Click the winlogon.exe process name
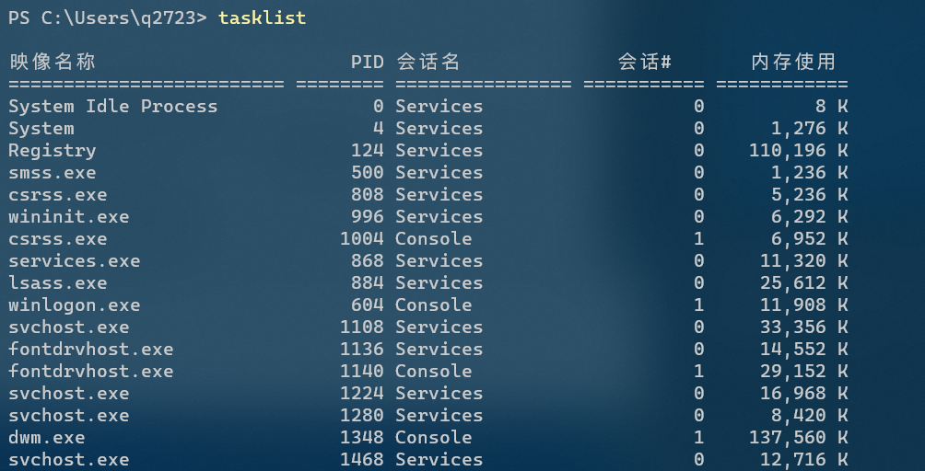The image size is (925, 471). point(75,305)
